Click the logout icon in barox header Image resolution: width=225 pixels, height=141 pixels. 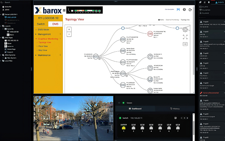tap(191, 10)
